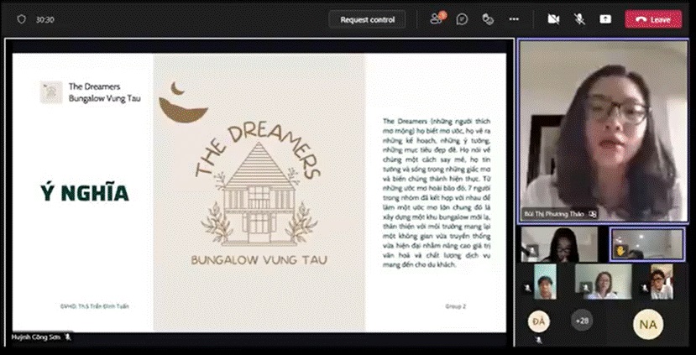
Task: Click The Dreamers small header icon
Action: click(x=50, y=91)
